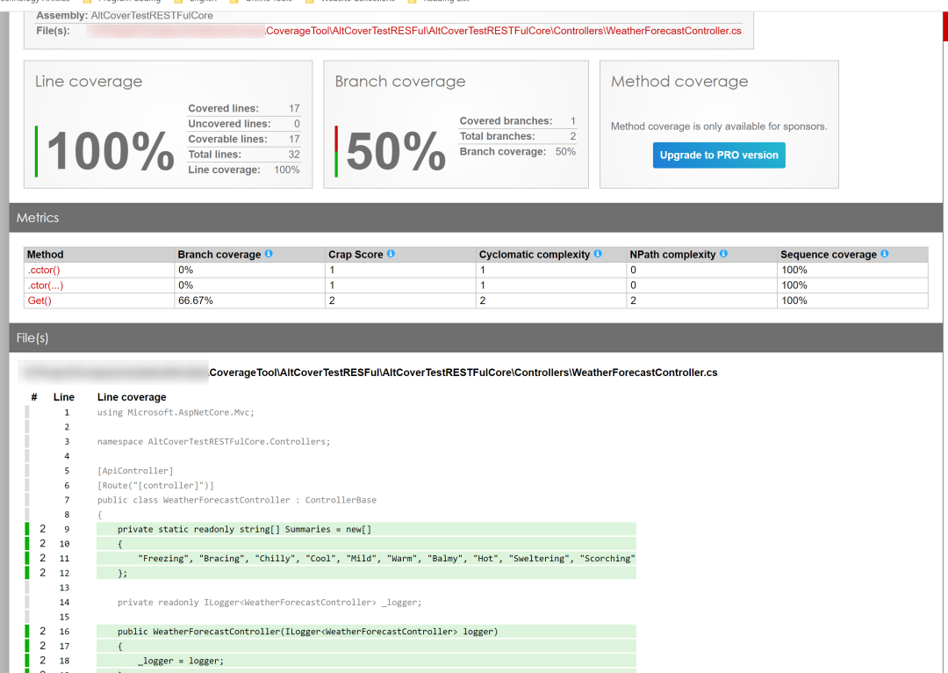The image size is (948, 673).
Task: Click the File(s) section header bar
Action: coord(474,337)
